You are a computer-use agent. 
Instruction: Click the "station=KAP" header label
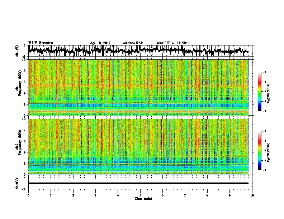pyautogui.click(x=133, y=43)
